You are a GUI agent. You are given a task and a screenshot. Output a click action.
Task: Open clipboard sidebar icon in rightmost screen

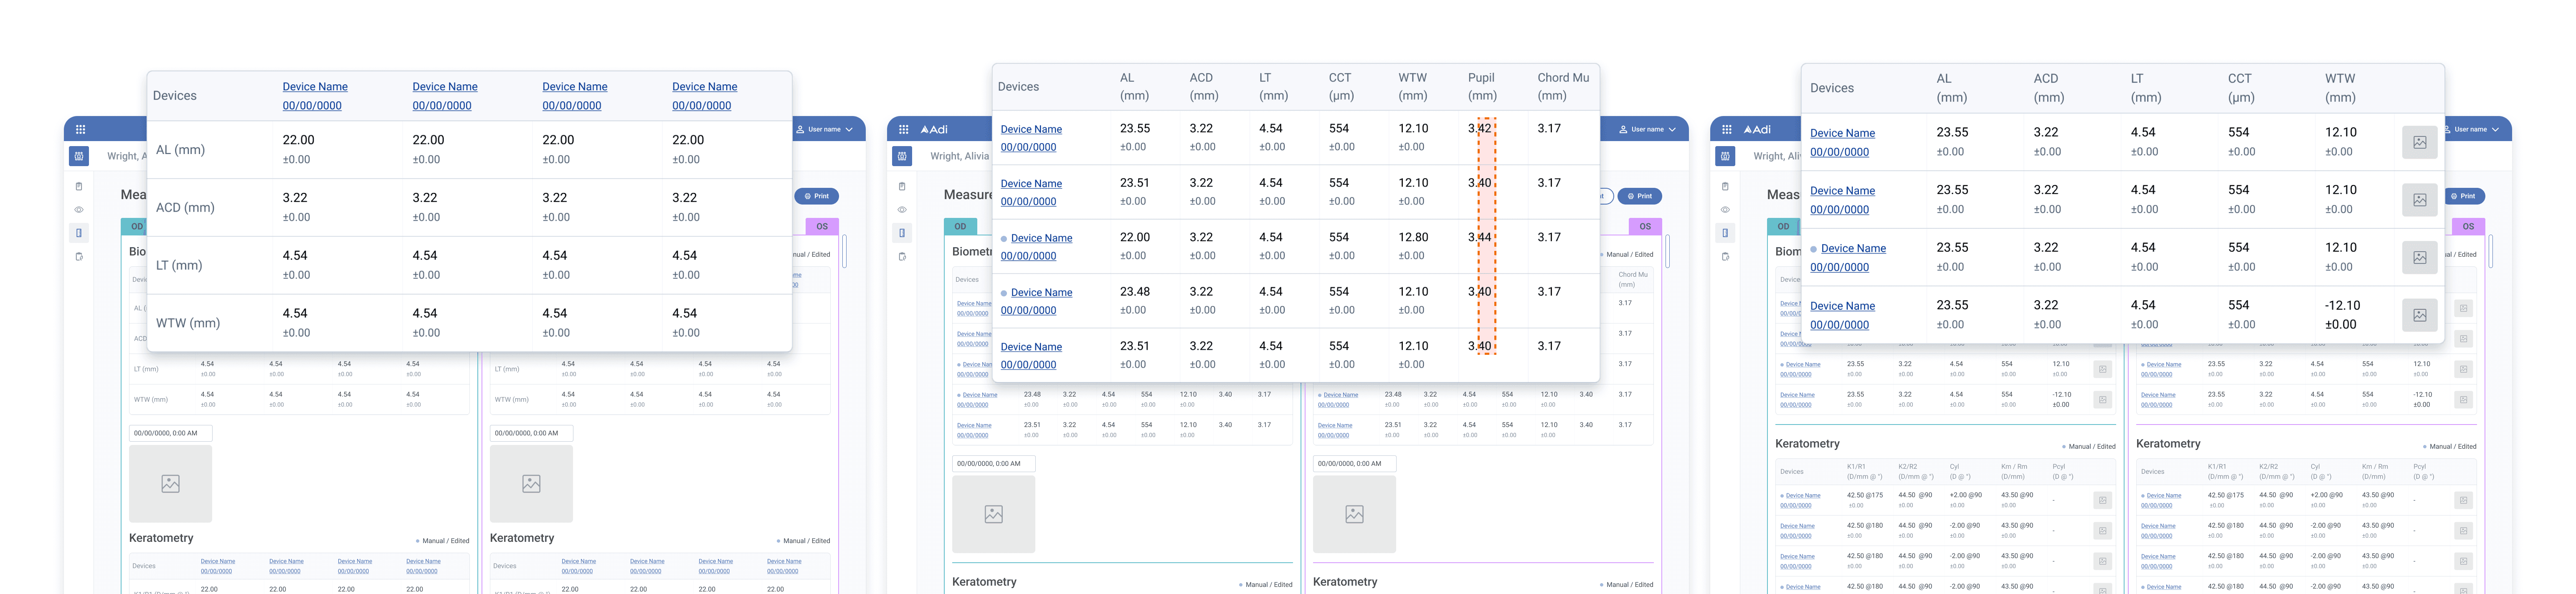tap(1725, 187)
